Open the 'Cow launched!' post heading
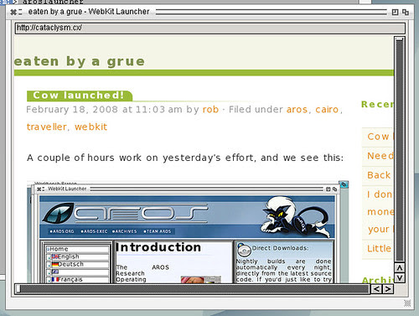This screenshot has width=419, height=316. [79, 96]
